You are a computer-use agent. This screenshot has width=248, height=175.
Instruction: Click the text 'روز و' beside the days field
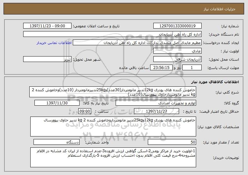click(177, 68)
